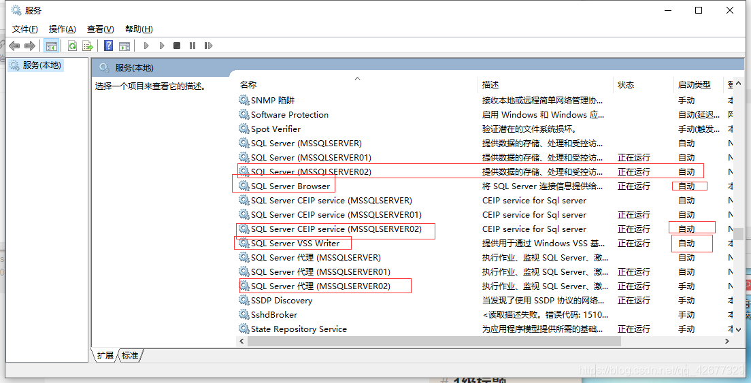Go forward with the toolbar forward arrow
751x383 pixels.
coord(30,46)
